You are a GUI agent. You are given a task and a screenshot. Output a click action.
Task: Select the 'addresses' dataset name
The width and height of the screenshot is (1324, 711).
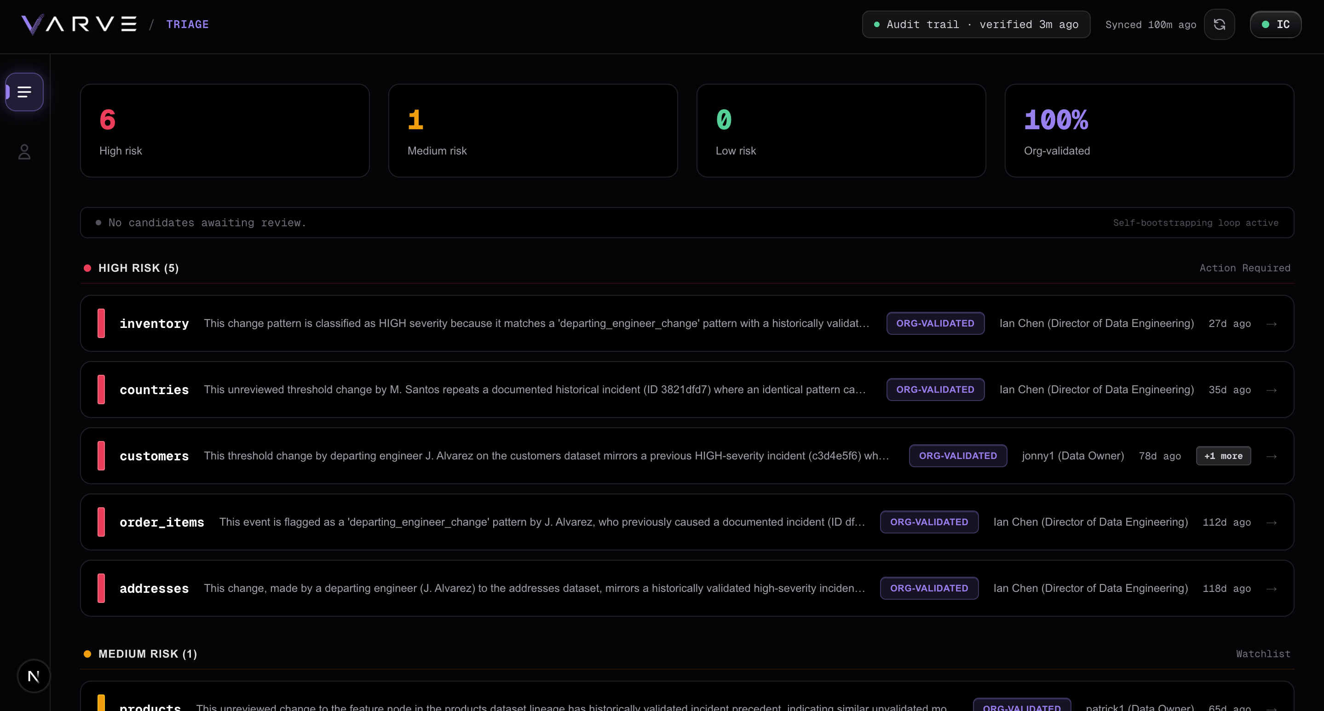point(154,589)
